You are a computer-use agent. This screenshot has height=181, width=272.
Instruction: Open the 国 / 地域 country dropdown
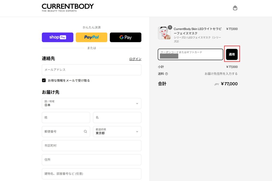coord(92,104)
